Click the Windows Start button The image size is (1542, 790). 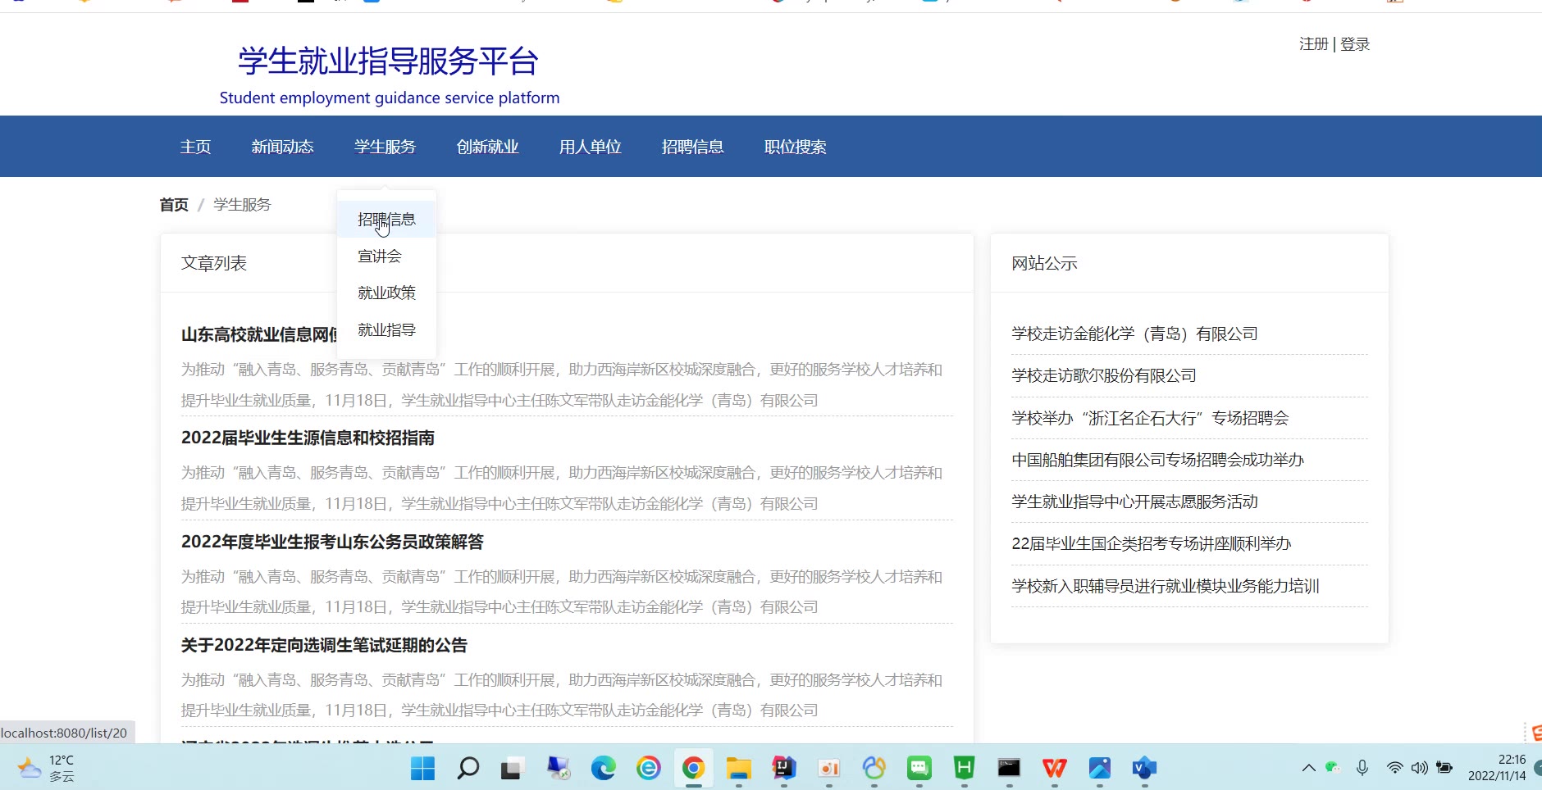coord(422,768)
